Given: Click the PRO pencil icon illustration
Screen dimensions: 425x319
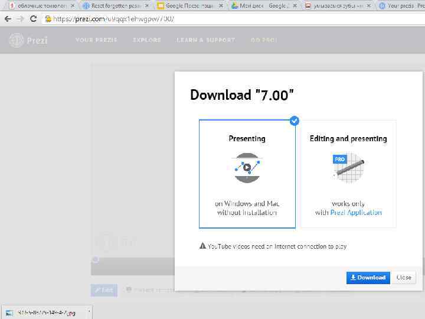Looking at the screenshot, I should pyautogui.click(x=348, y=168).
